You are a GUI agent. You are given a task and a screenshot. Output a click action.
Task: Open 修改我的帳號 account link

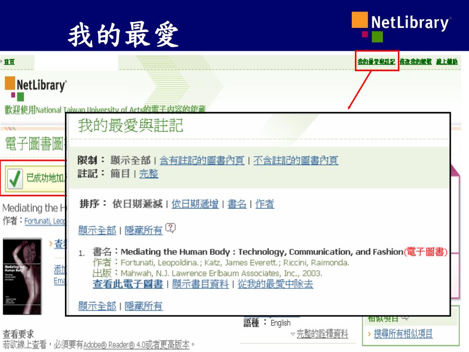point(416,62)
